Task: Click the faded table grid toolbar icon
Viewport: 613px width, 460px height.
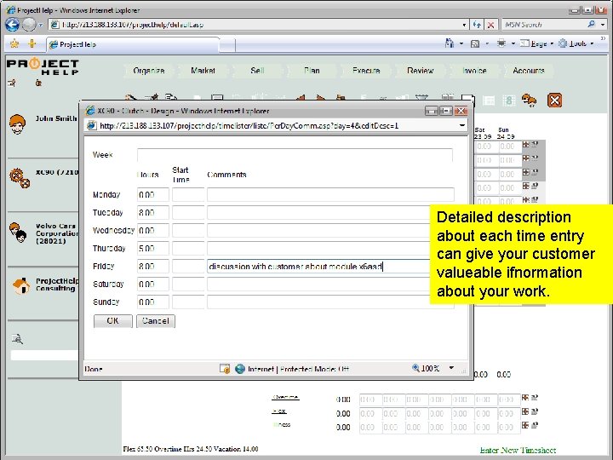Action: coord(489,101)
